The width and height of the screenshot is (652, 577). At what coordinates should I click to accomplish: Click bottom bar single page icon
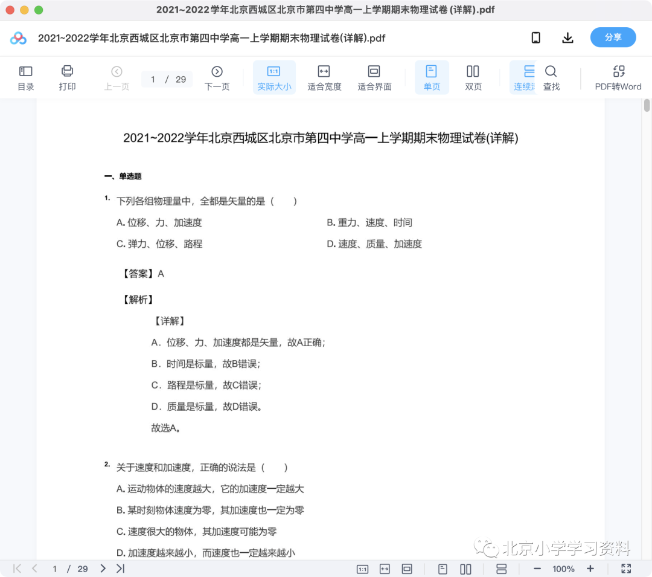443,569
